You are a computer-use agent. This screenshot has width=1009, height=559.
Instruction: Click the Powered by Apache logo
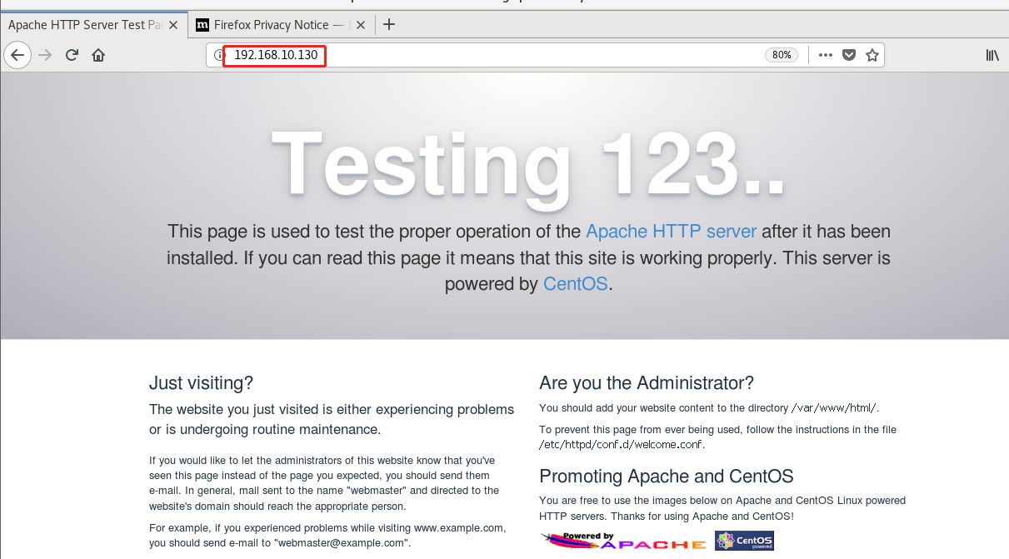(624, 542)
